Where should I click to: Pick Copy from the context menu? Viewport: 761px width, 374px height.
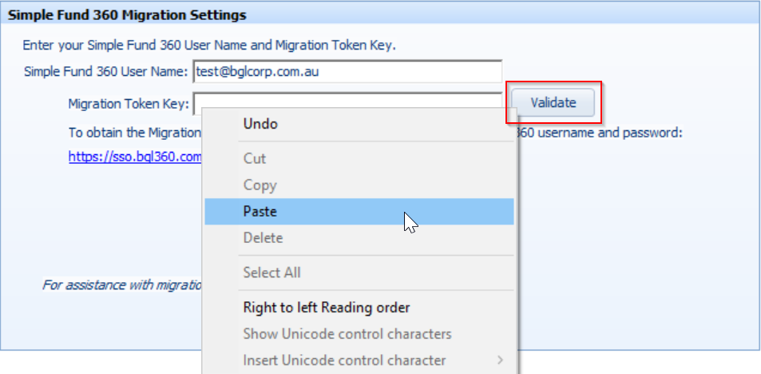(359, 185)
